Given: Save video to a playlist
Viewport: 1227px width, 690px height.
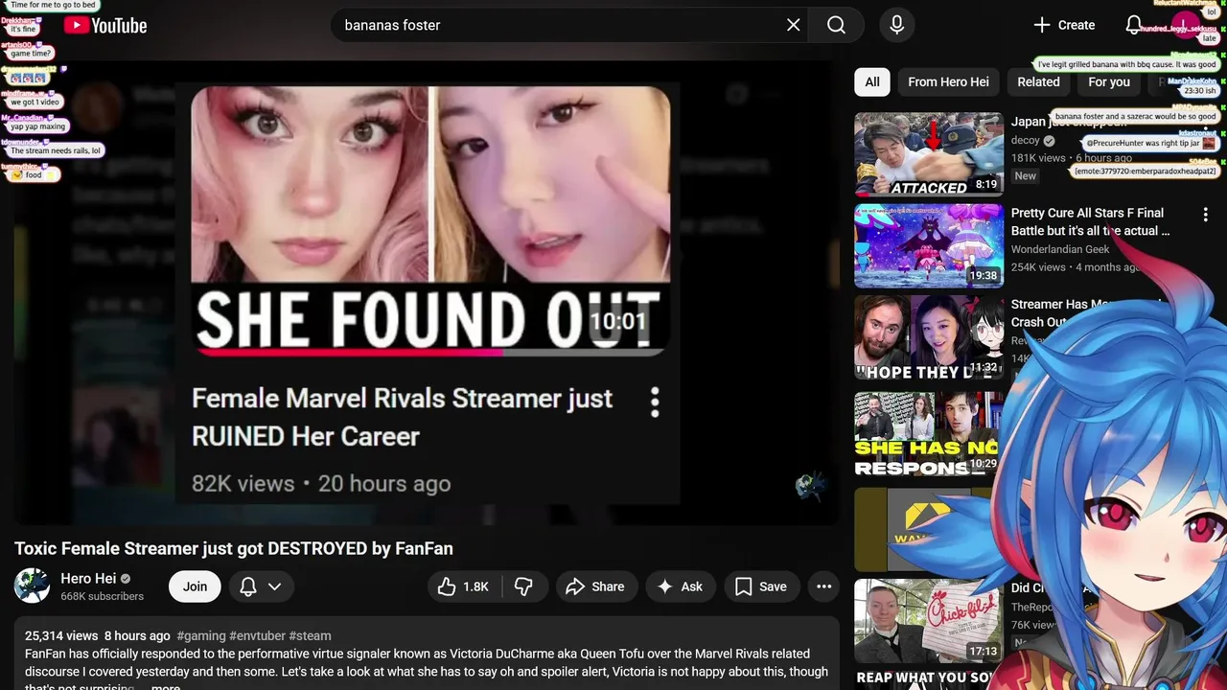Looking at the screenshot, I should point(762,586).
